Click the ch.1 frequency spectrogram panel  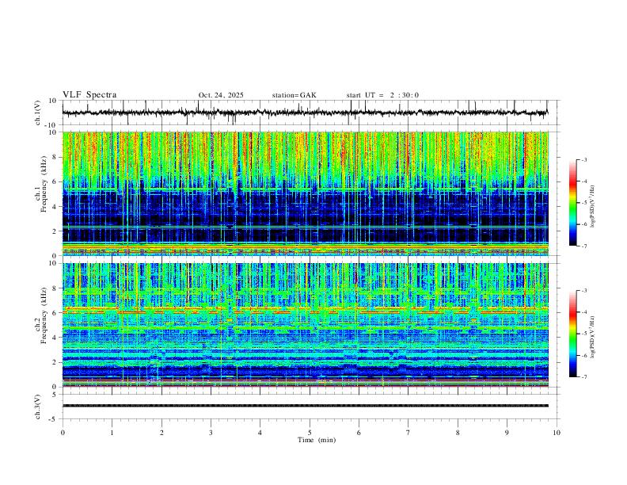click(305, 193)
